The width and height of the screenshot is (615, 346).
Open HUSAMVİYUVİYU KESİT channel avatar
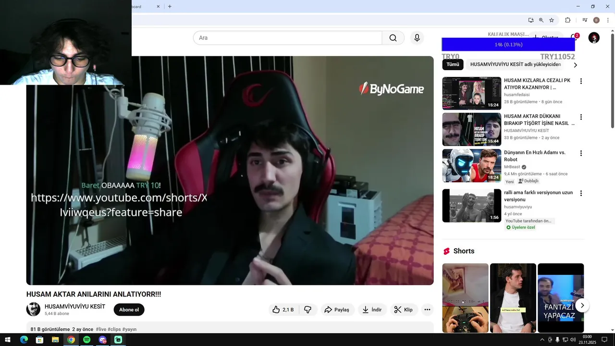(33, 309)
